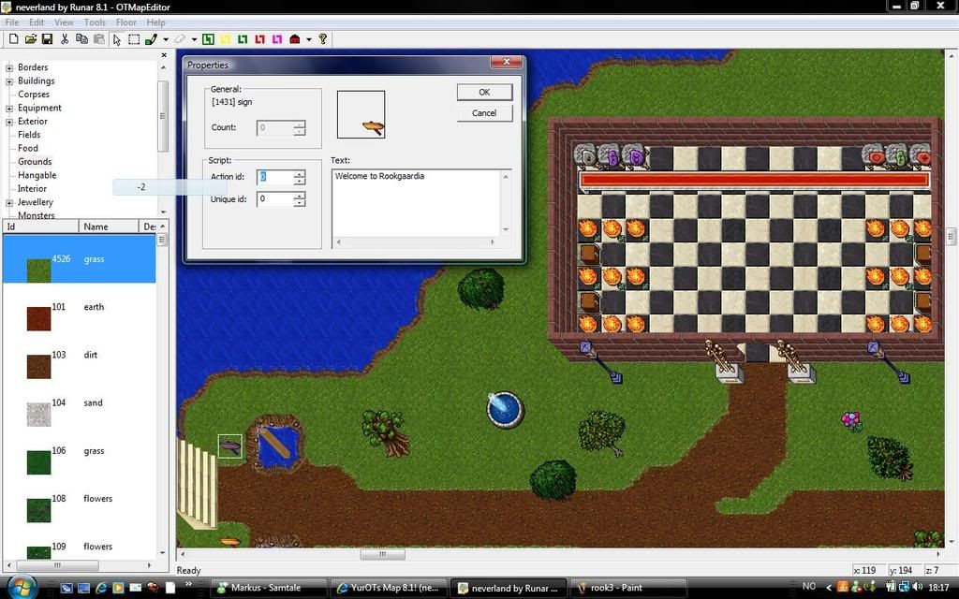Screen dimensions: 959x599
Task: Open the View menu
Action: pyautogui.click(x=64, y=22)
